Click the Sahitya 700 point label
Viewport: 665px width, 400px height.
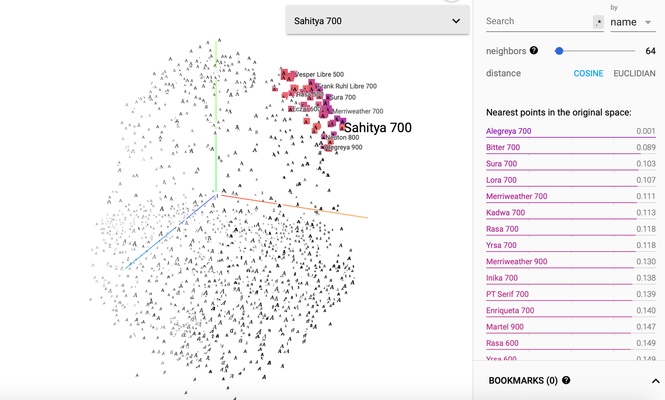point(378,127)
